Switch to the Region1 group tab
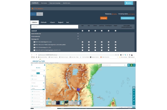The image size is (167, 110). click(x=61, y=22)
